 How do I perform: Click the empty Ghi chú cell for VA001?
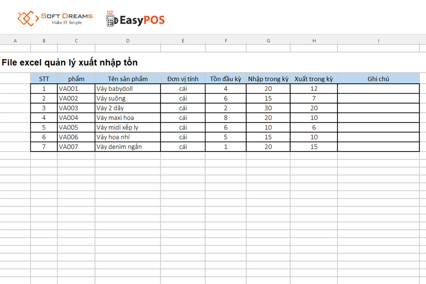tap(378, 89)
